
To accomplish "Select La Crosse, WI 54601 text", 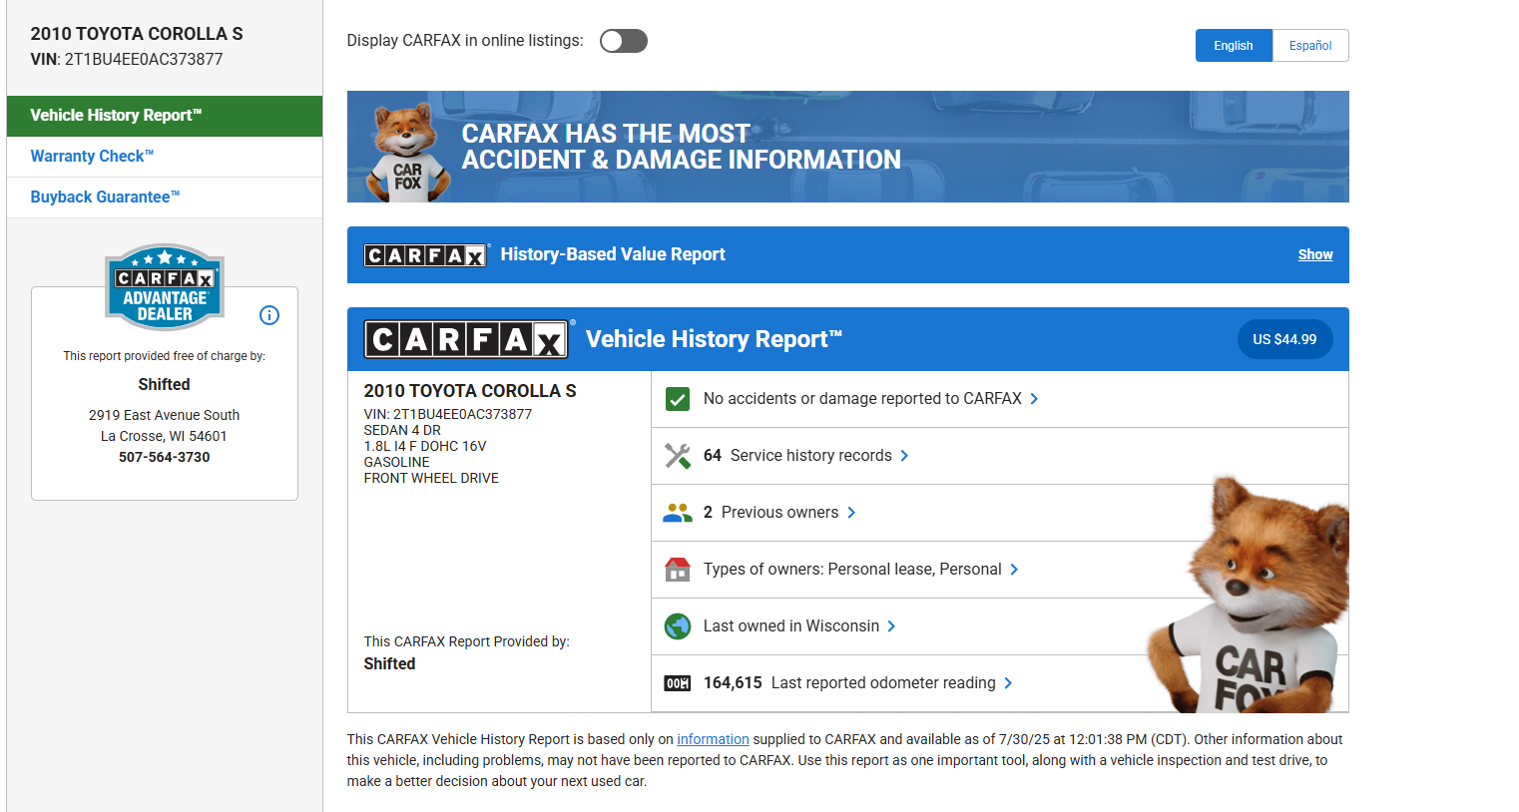I will coord(165,436).
